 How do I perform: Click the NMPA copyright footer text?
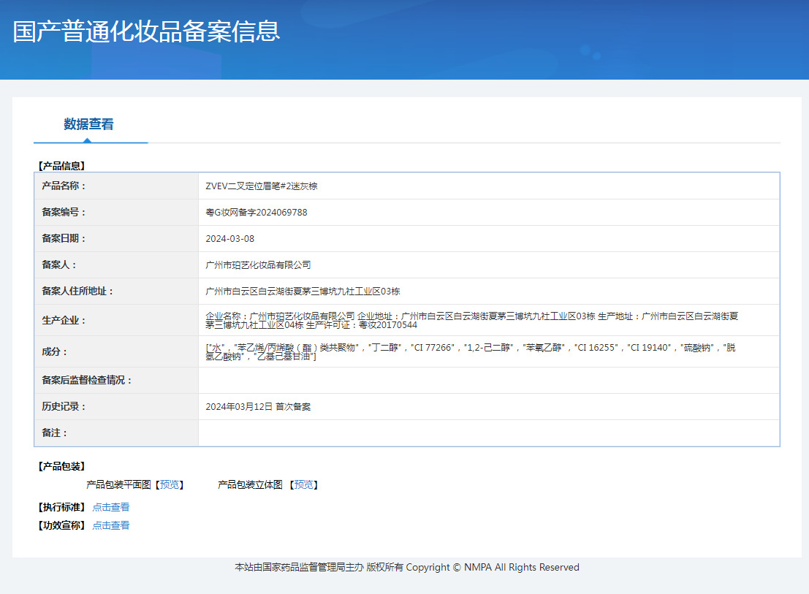point(406,568)
